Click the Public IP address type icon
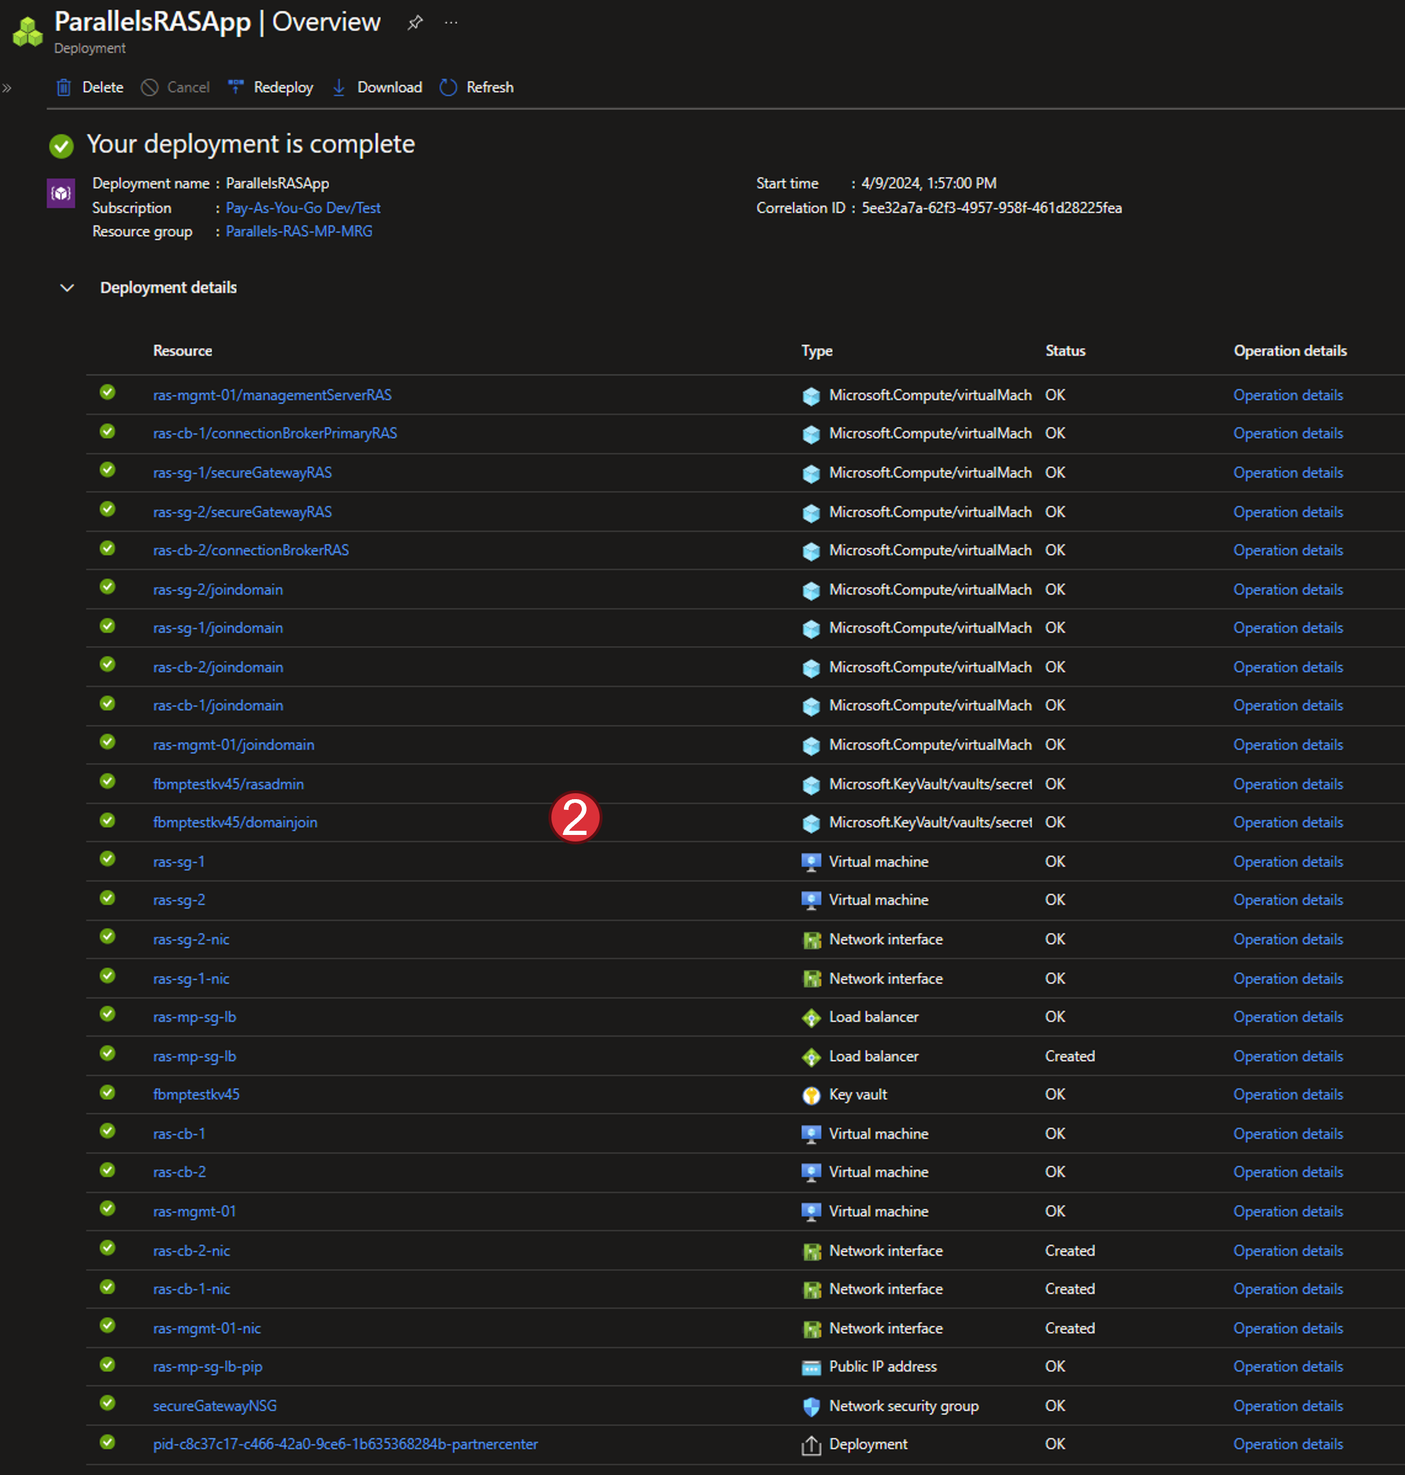The height and width of the screenshot is (1475, 1405). 811,1368
